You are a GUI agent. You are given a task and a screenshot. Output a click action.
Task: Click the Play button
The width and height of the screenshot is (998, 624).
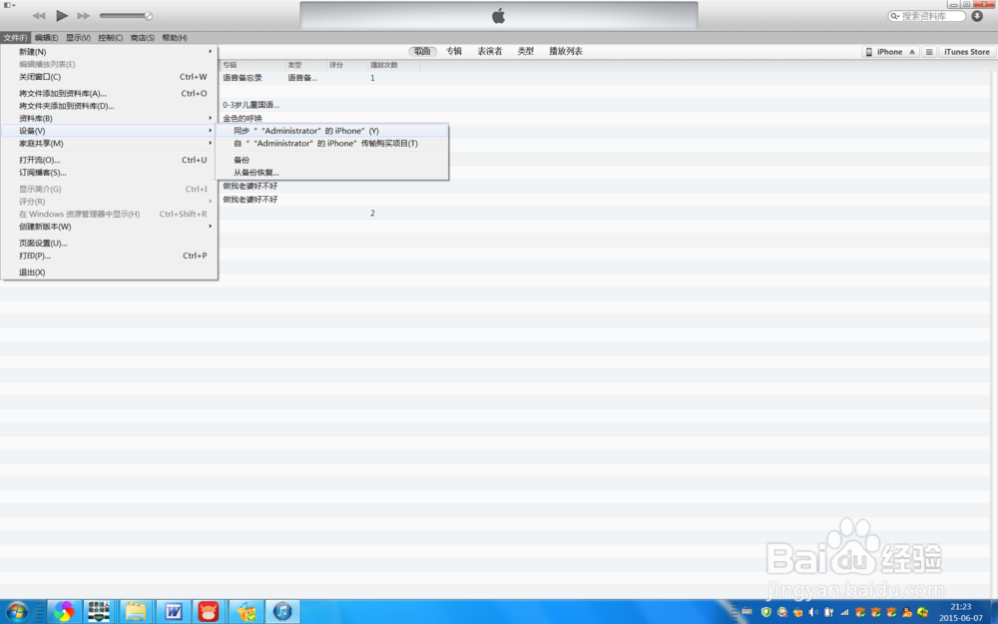point(62,15)
